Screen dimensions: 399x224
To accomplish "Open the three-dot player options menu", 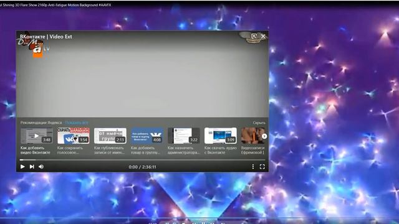I will tap(253, 167).
